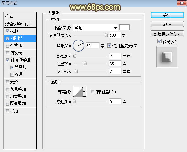
Task: Click the 新建样式 new style button
Action: coord(167,34)
